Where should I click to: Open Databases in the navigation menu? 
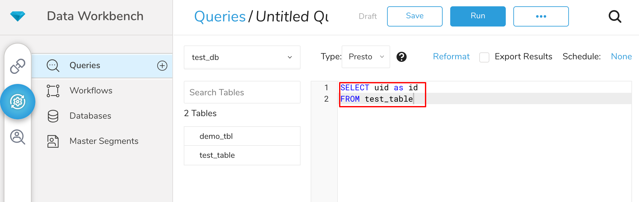point(90,116)
